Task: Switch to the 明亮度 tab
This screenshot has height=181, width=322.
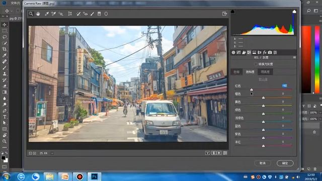Action: [265, 72]
